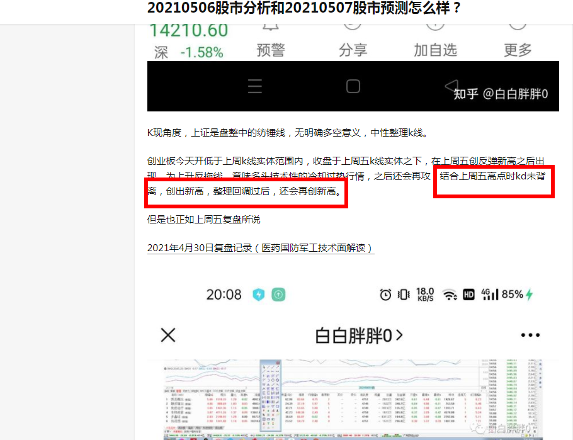Click the paragraph line starting 创业板今天开低于上周k线

pos(346,161)
